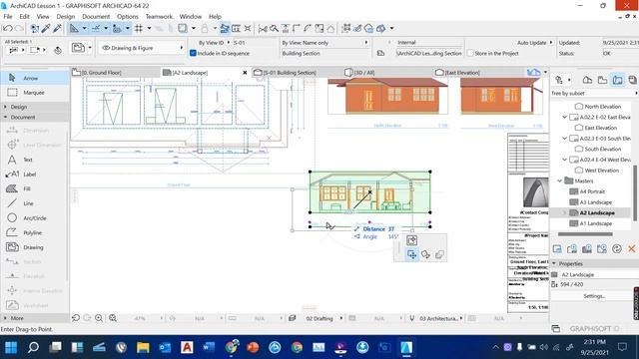Open the Teamwork menu
Image resolution: width=639 pixels, height=359 pixels.
pyautogui.click(x=159, y=17)
